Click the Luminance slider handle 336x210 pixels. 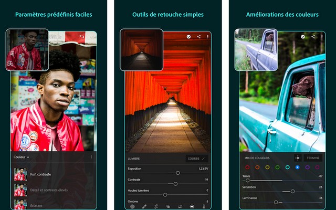[276, 202]
